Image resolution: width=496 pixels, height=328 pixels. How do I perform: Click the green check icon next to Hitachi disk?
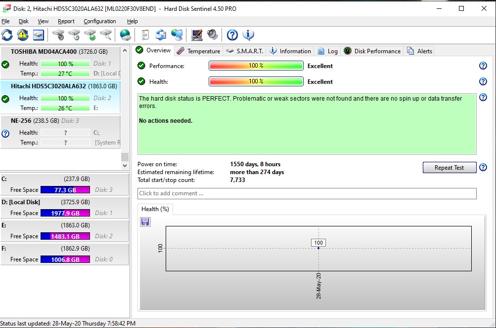[x=5, y=99]
